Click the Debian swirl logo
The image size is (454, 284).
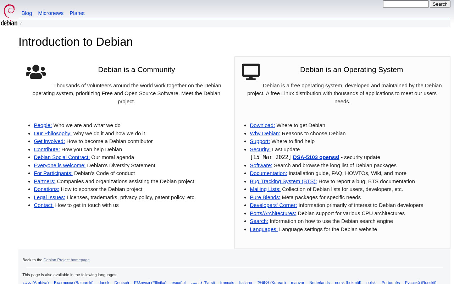point(9,15)
